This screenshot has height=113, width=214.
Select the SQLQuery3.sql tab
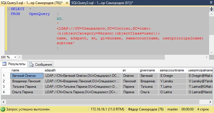point(32,3)
